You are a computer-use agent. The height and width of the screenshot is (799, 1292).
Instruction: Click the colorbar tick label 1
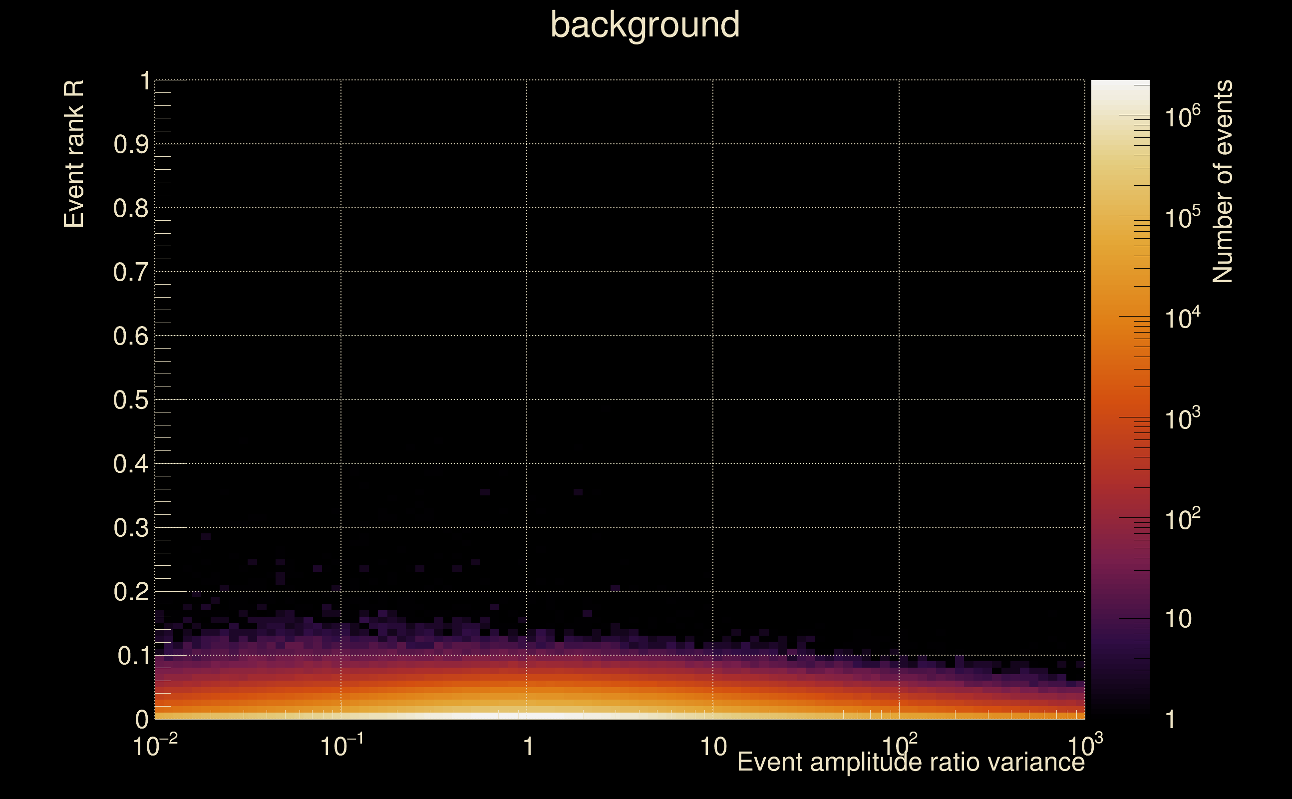[1171, 720]
